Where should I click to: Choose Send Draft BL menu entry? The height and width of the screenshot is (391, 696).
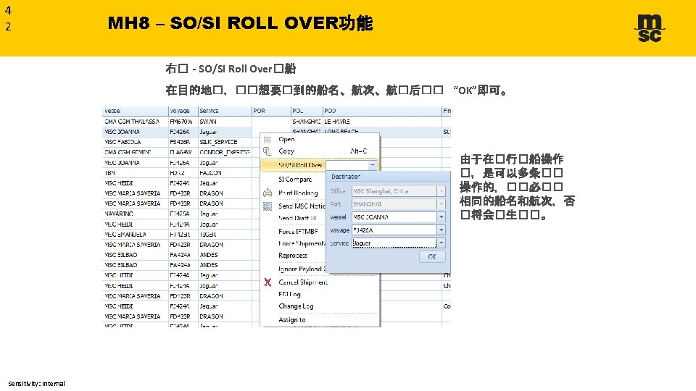297,218
